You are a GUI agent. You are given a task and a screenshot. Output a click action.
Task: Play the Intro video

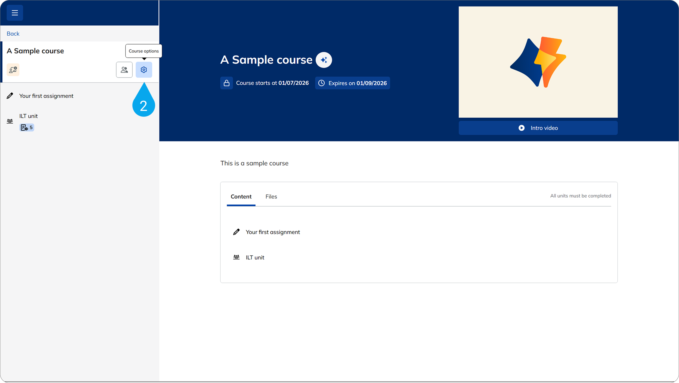click(x=538, y=128)
